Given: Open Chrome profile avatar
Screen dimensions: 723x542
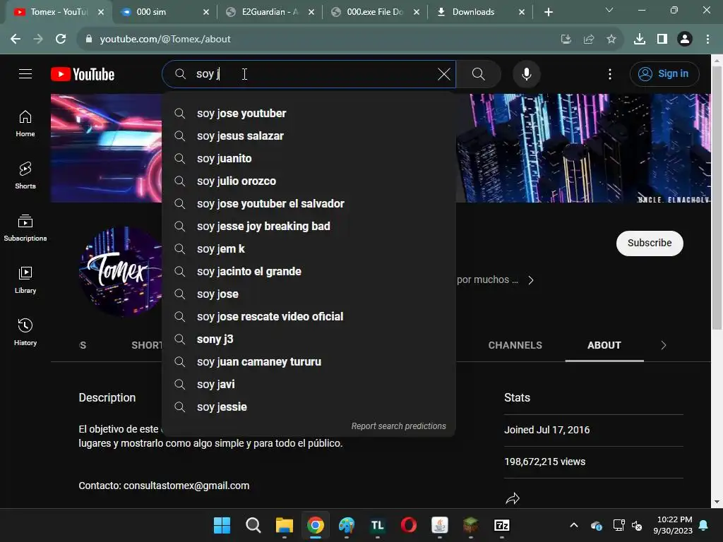Looking at the screenshot, I should 685,40.
